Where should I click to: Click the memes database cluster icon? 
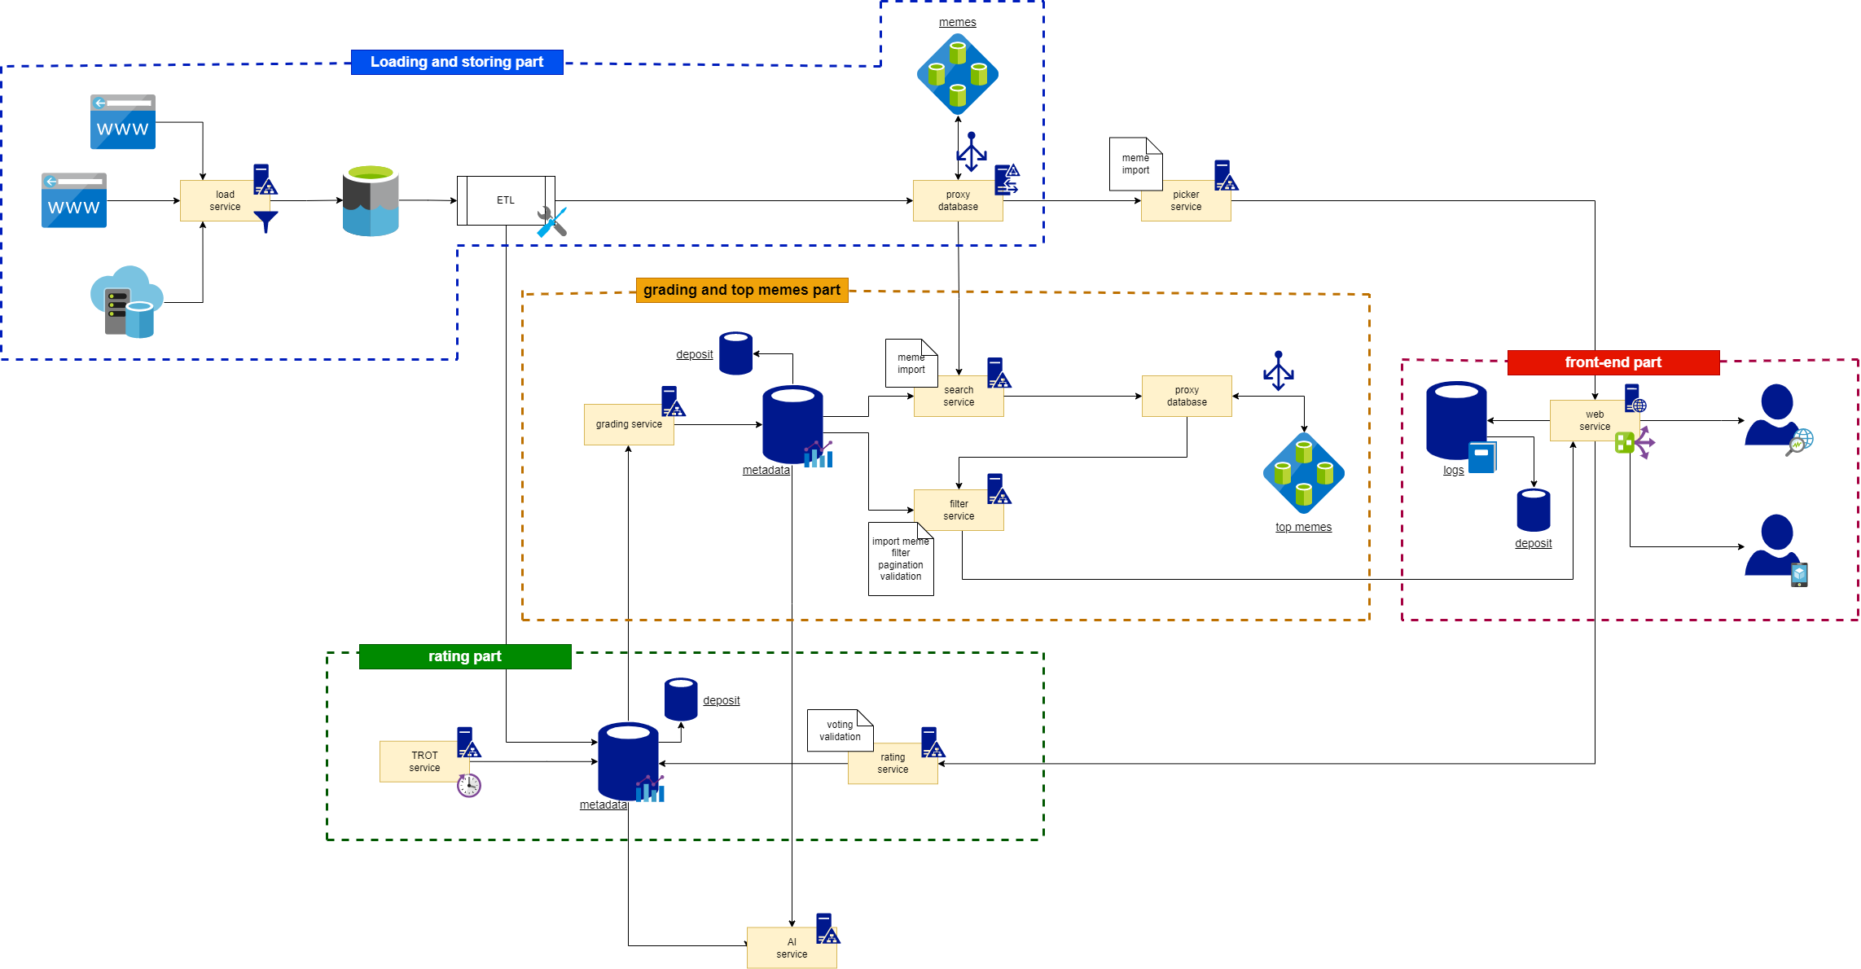(x=957, y=74)
